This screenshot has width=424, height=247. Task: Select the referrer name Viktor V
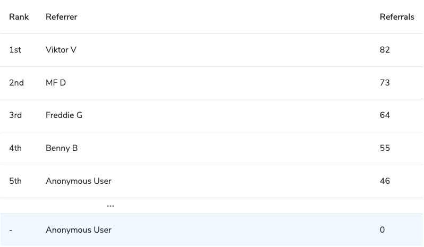click(61, 50)
